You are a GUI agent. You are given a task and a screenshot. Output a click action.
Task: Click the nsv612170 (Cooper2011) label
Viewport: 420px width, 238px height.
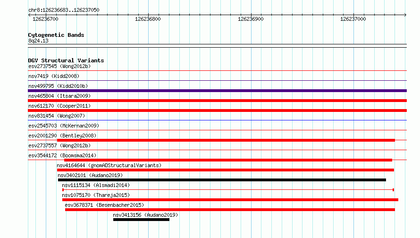point(59,106)
